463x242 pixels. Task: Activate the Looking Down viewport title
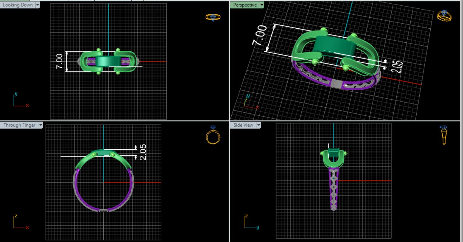point(18,5)
